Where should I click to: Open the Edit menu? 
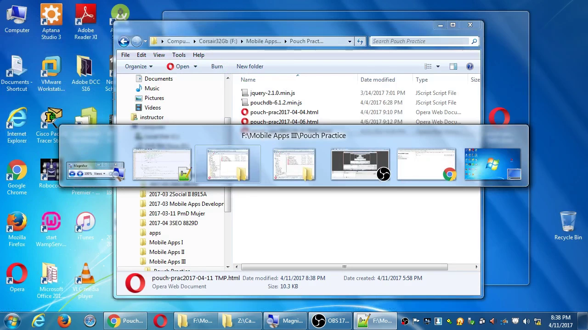tap(141, 55)
